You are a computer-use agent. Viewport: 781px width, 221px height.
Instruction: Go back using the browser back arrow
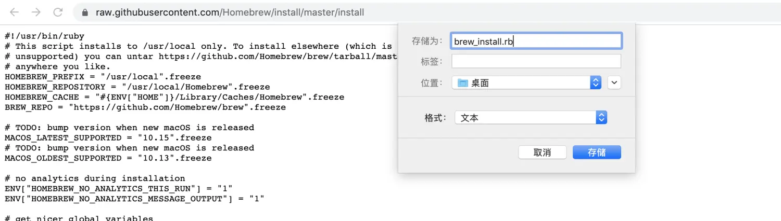pyautogui.click(x=15, y=12)
